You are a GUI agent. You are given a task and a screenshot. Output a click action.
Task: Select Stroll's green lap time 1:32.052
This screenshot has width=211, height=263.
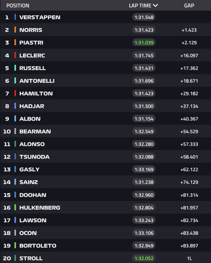144,258
